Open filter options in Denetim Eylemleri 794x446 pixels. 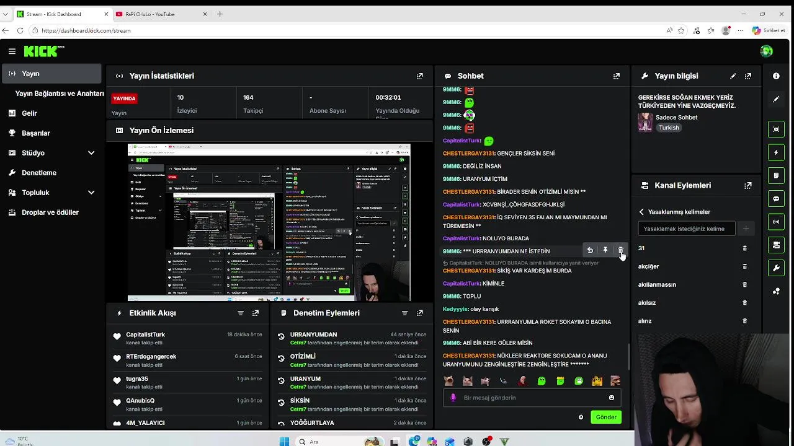click(404, 313)
